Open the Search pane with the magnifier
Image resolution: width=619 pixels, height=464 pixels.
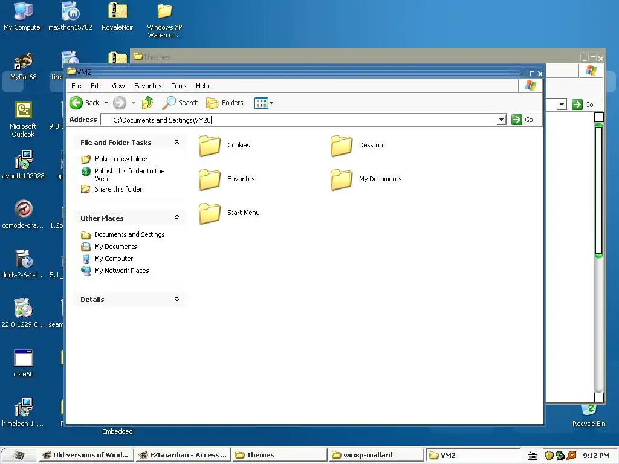[180, 103]
